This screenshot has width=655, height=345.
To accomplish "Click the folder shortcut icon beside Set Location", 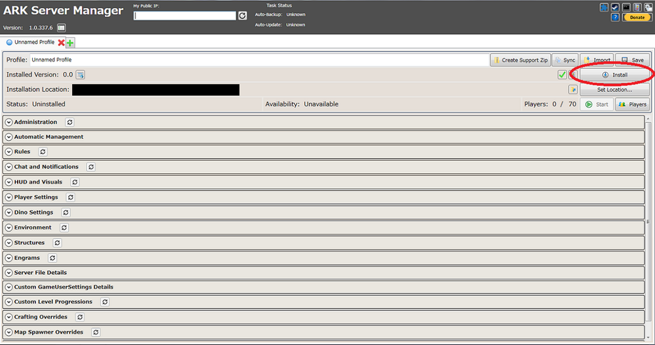I will pos(572,90).
